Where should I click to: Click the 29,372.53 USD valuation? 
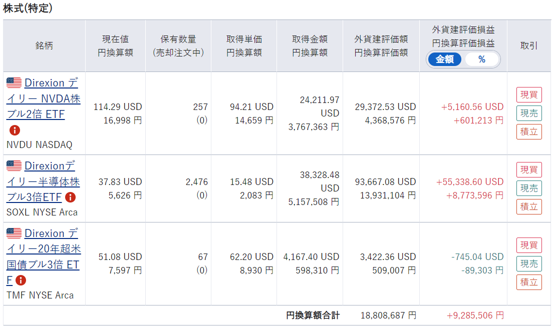coord(386,107)
